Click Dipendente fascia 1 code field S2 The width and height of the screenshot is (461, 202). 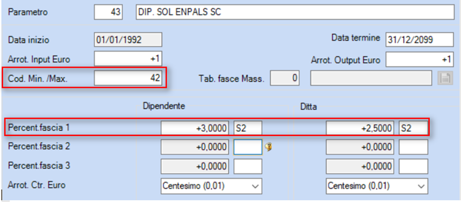(248, 128)
